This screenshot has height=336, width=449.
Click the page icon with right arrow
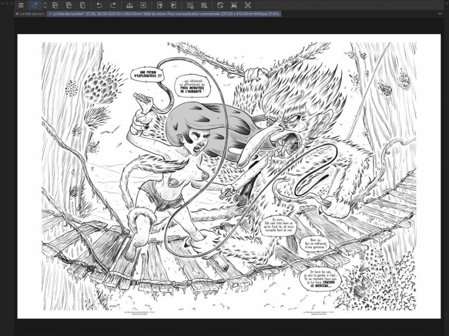pyautogui.click(x=161, y=5)
